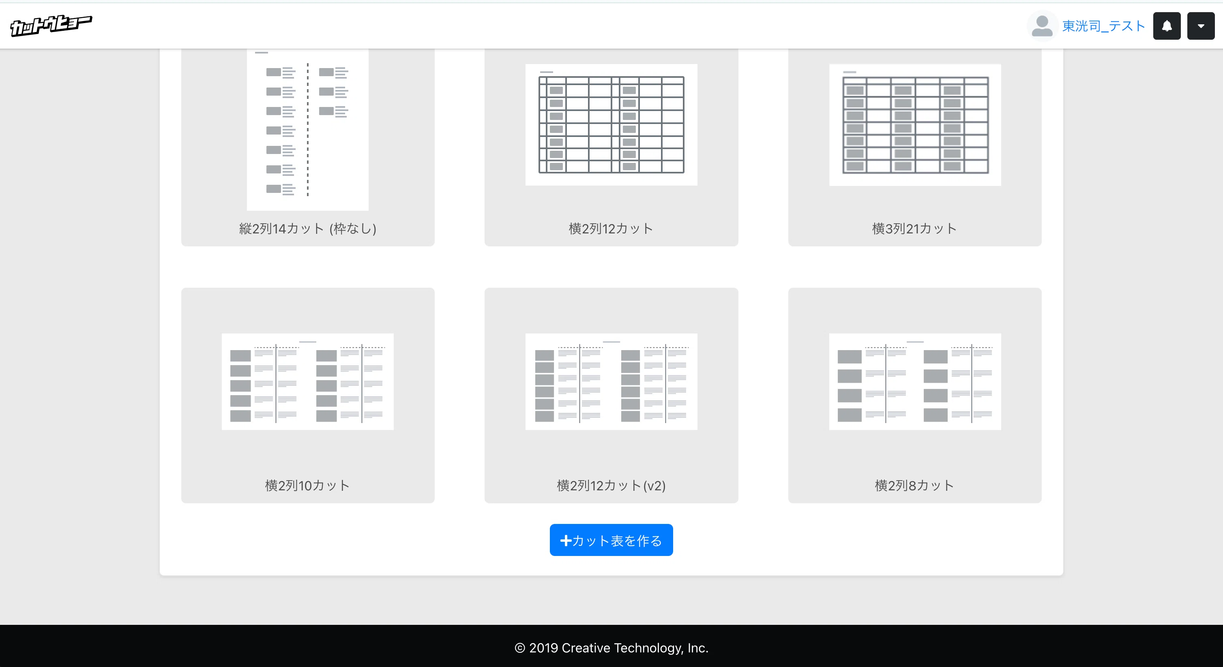This screenshot has width=1223, height=667.
Task: Click the カットウヒョー logo in the header
Action: click(51, 26)
